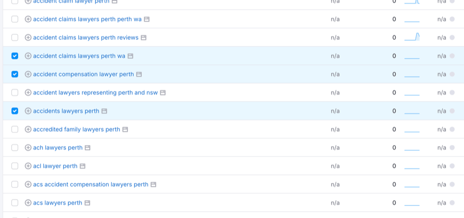The image size is (464, 218).
Task: Uncheck accident claims lawyers perth wa checkbox
Action: click(x=14, y=56)
